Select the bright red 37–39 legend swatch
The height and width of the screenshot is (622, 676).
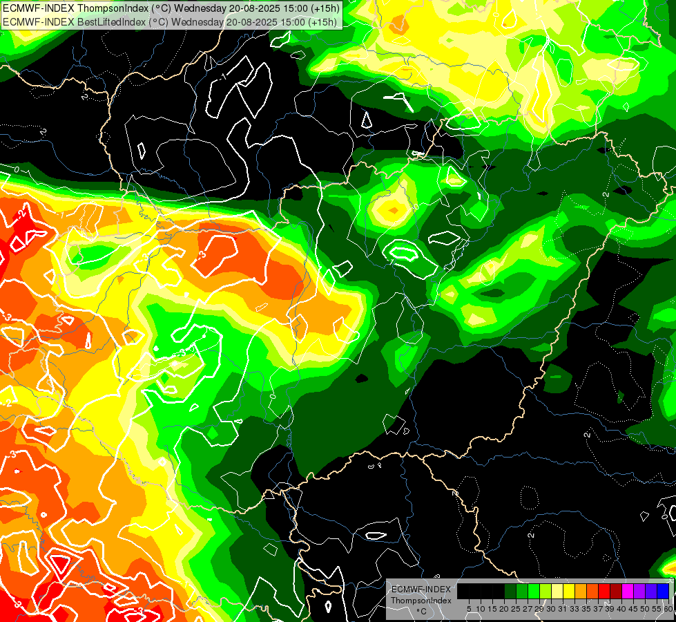[604, 591]
